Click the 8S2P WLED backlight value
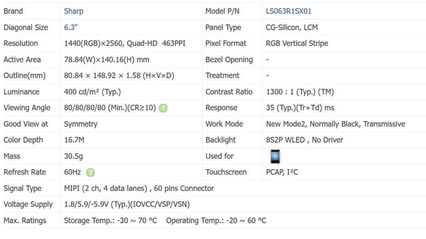426x239 pixels. 304,140
